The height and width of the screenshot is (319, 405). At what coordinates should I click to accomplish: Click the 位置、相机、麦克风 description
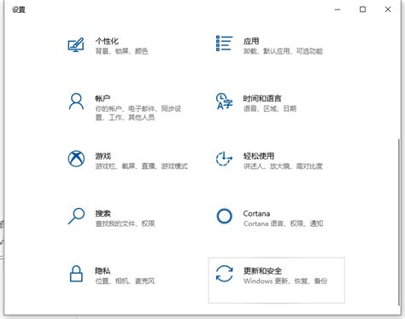coord(125,281)
